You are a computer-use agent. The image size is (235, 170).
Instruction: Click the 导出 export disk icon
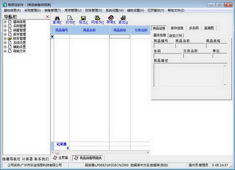[83, 18]
